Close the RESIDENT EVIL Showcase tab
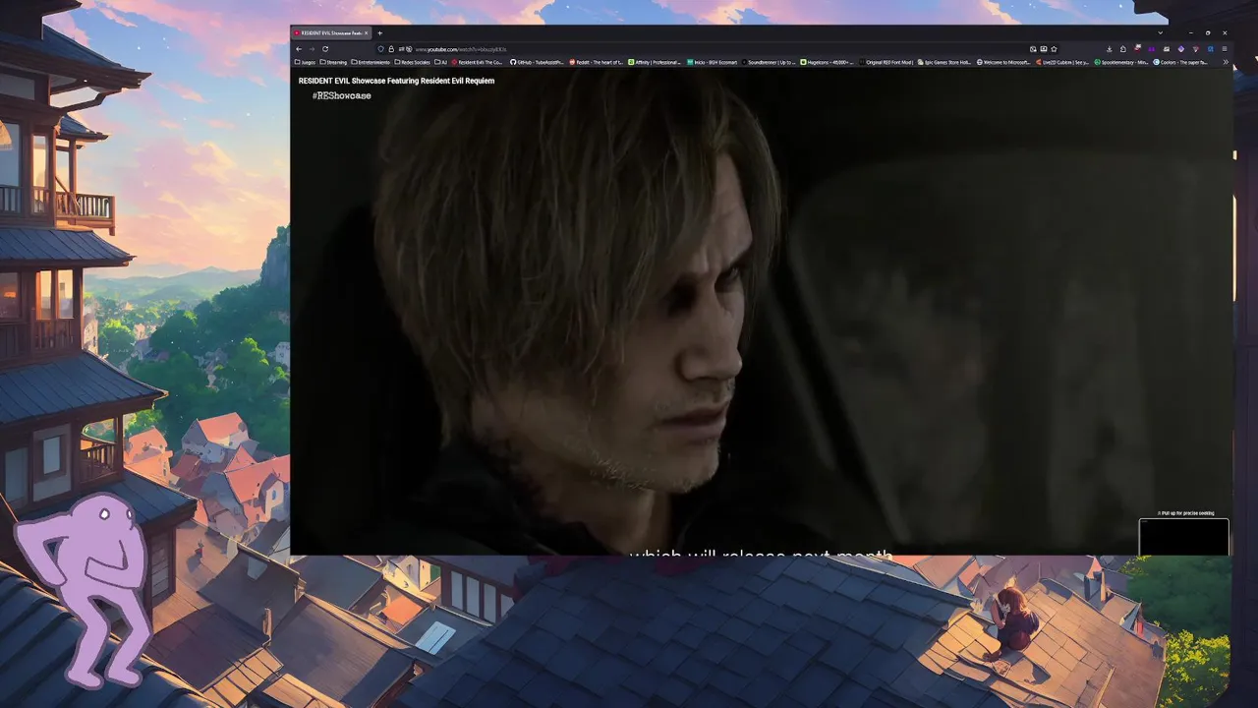 point(367,32)
